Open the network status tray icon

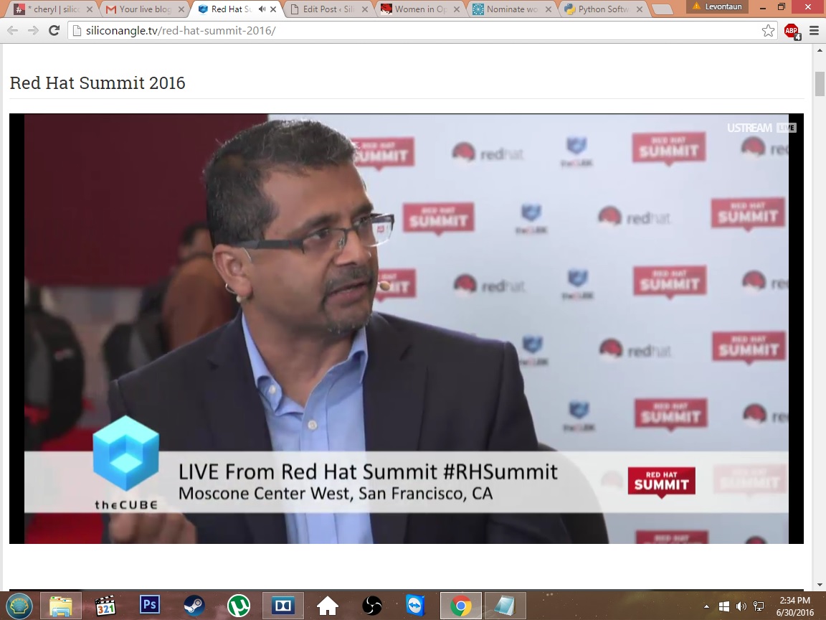[759, 607]
